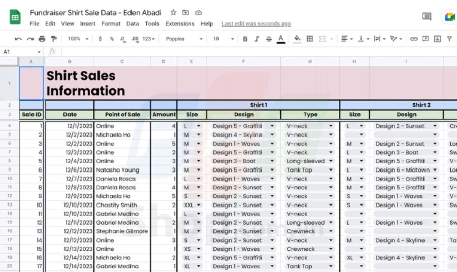The image size is (457, 272).
Task: Open vertical align options
Action: point(364,39)
